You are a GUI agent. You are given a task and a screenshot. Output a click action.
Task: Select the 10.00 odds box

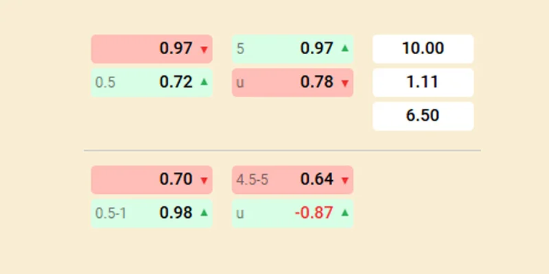423,49
